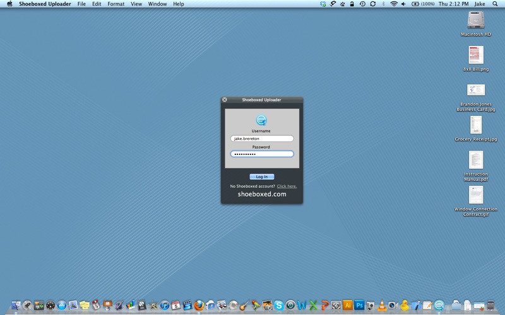Launch Firefox from the Dock

click(199, 305)
